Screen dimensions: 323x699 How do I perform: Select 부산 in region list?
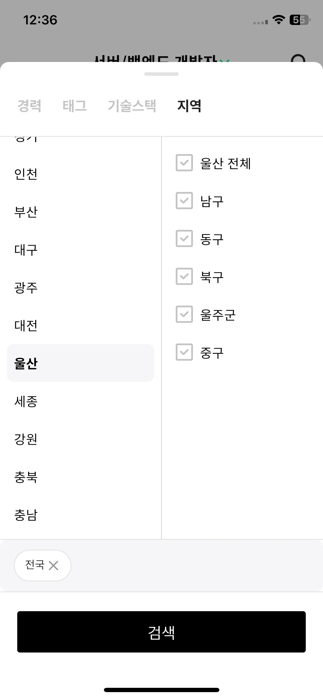(x=80, y=212)
